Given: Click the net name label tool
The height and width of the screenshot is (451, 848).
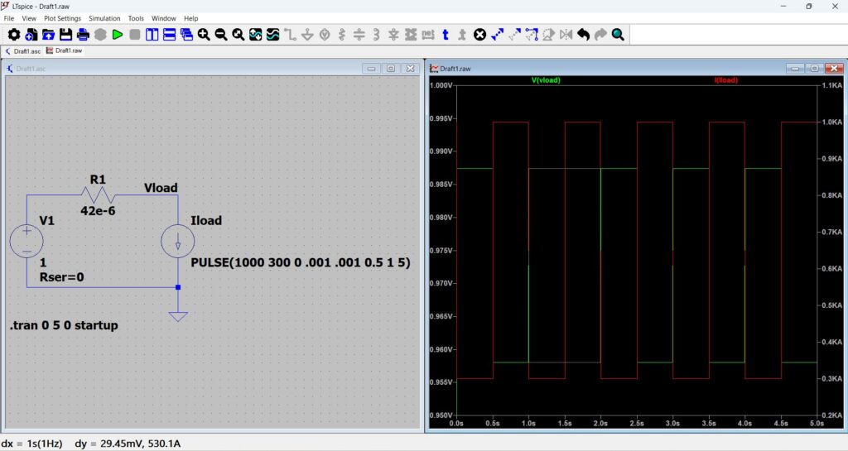Looking at the screenshot, I should tap(428, 35).
